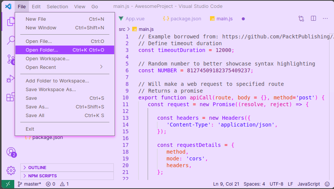Open the Accounts icon with badge 2
This screenshot has height=189, width=334.
(11, 152)
